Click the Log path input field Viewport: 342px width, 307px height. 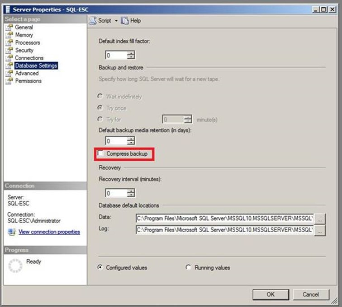point(224,230)
